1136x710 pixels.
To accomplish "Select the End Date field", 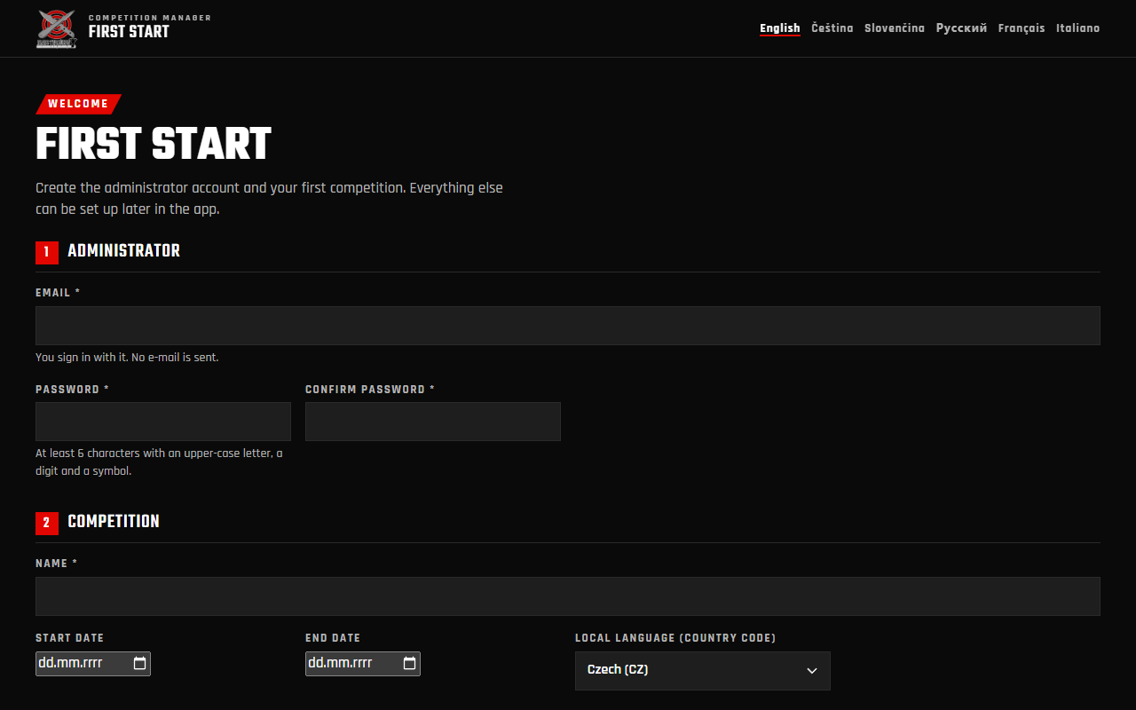I will click(x=363, y=664).
